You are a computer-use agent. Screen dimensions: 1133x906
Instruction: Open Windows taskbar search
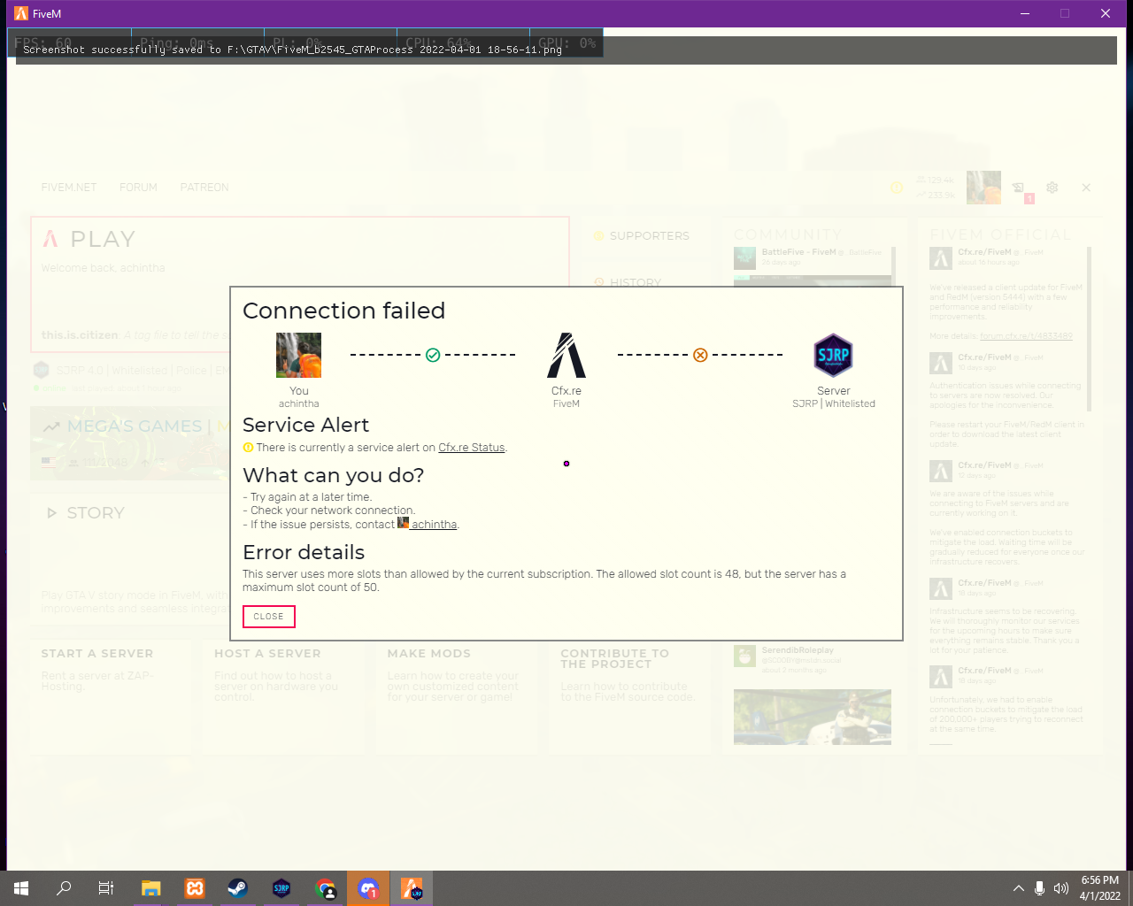point(64,888)
